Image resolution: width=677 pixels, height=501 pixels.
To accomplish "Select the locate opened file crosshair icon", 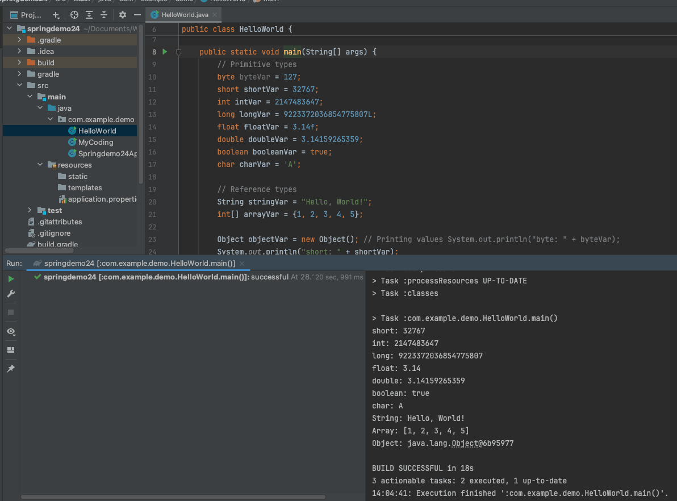I will click(74, 15).
